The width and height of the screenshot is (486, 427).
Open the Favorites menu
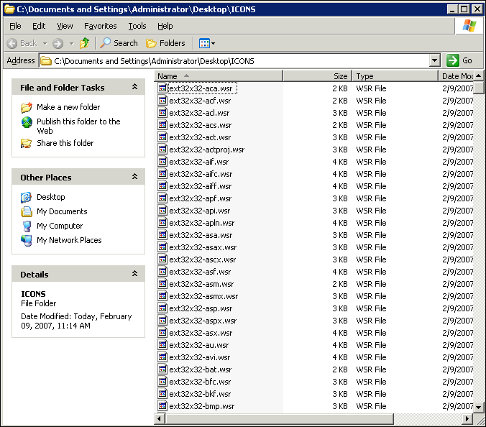click(x=101, y=26)
